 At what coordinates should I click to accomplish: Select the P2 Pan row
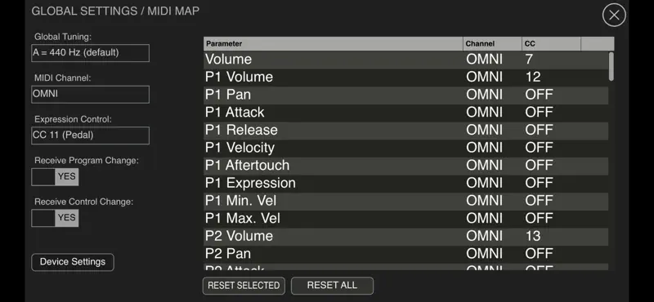coord(405,254)
